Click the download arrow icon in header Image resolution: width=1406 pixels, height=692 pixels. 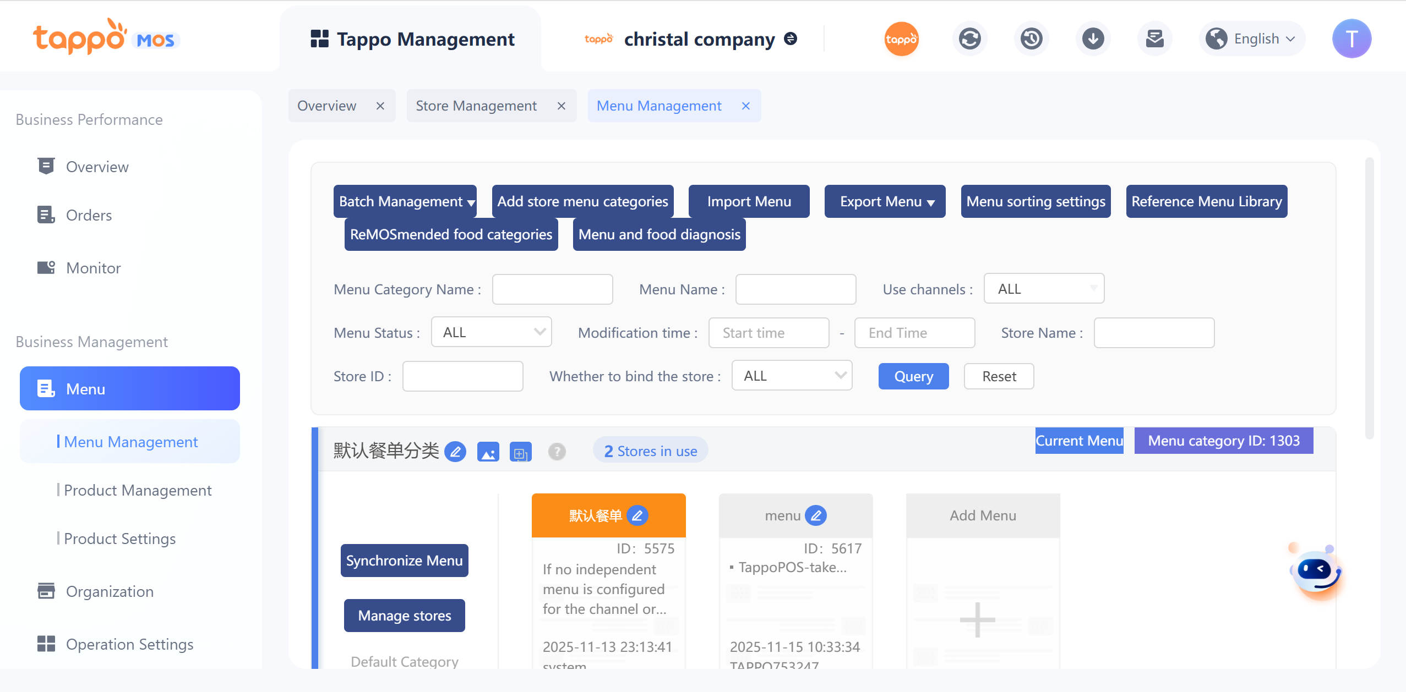pyautogui.click(x=1093, y=39)
